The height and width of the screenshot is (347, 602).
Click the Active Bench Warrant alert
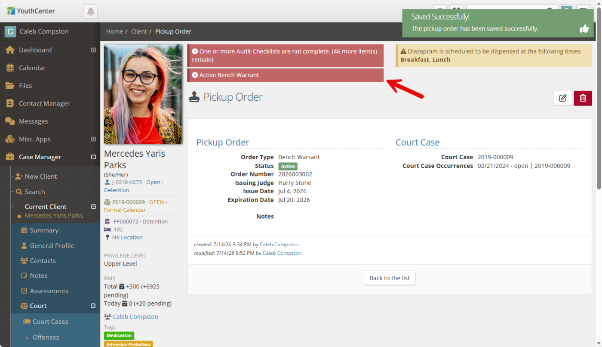point(286,75)
